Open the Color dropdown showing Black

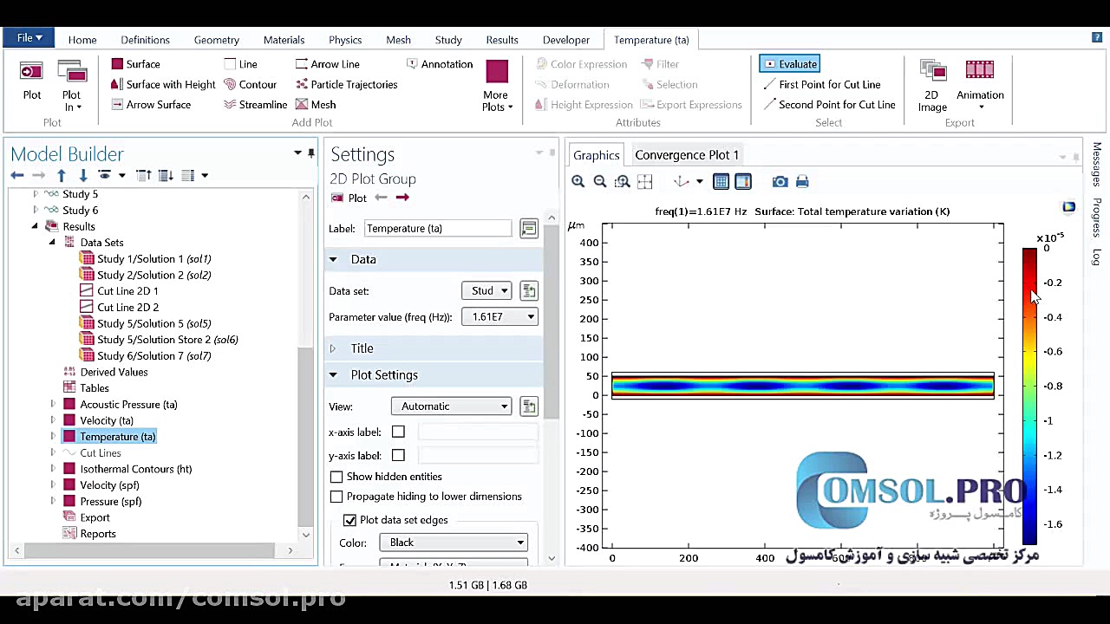(453, 543)
